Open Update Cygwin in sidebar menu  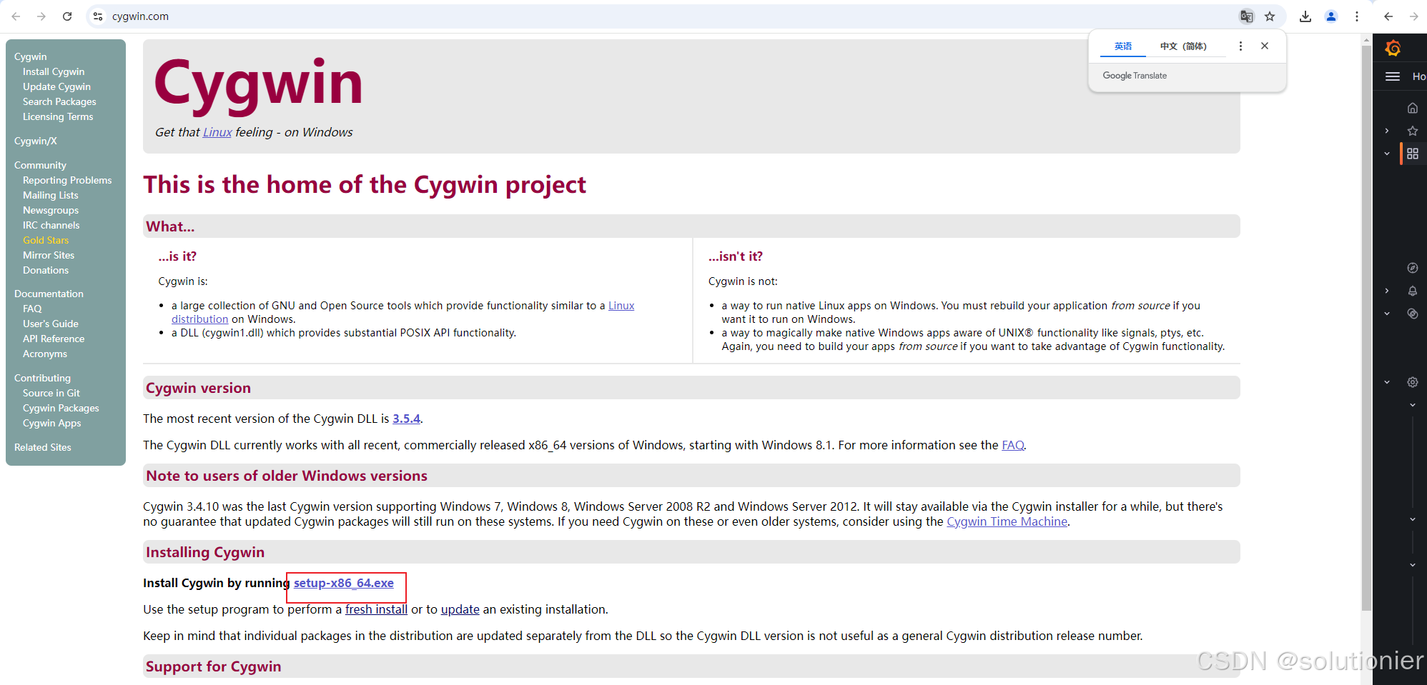point(56,86)
